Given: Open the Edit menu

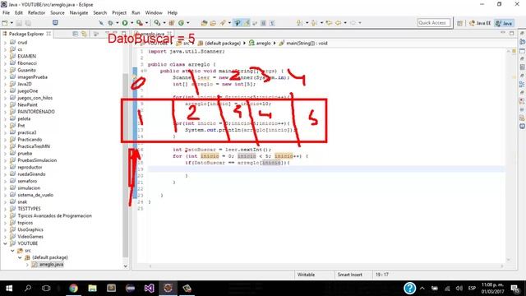Looking at the screenshot, I should [19, 13].
